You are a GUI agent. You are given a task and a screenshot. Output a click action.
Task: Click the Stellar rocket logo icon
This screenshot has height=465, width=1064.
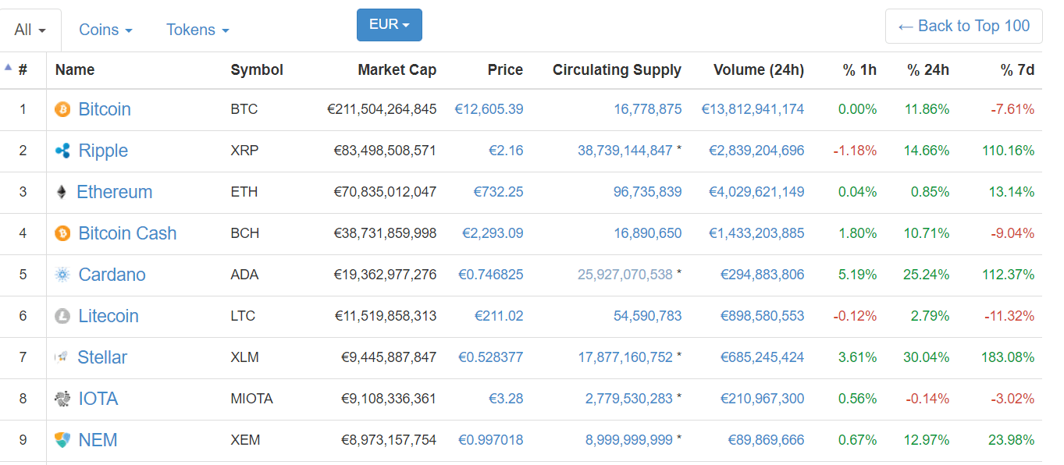[x=62, y=357]
